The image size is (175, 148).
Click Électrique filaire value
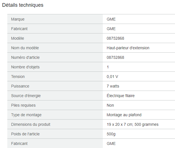tap(121, 96)
